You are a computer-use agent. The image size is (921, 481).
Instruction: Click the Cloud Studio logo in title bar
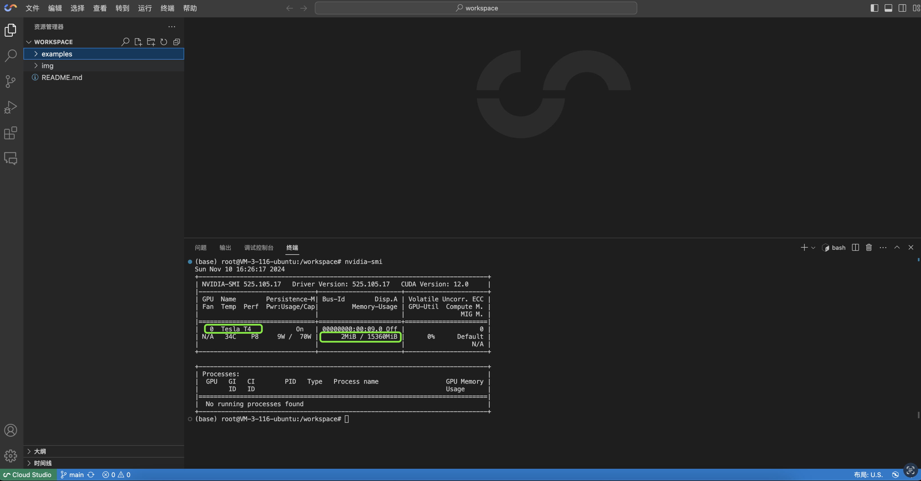tap(10, 8)
